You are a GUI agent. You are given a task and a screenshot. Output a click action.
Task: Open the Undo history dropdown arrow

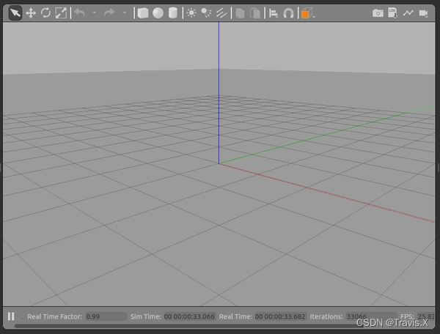pos(95,13)
